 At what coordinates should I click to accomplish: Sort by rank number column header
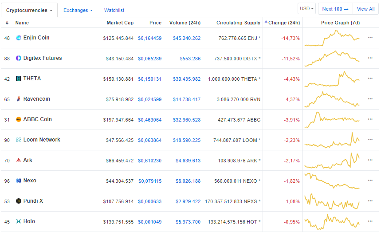[x=7, y=23]
